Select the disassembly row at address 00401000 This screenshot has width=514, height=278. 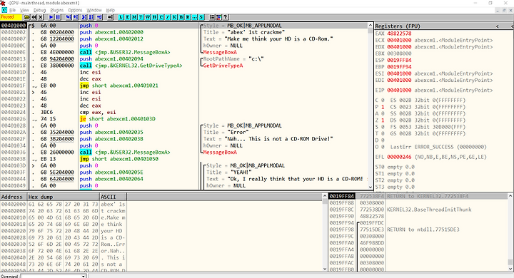click(x=185, y=26)
